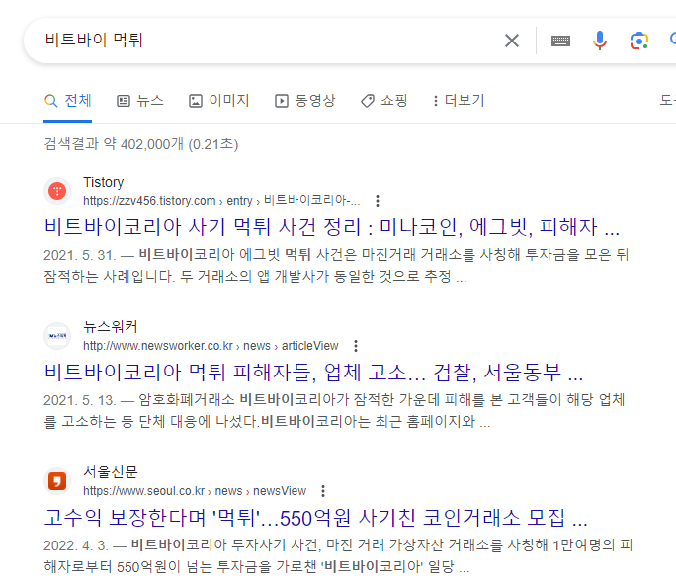Click the snippet dated 2021. 5. 31.
Image resolution: width=676 pixels, height=584 pixels.
pos(336,265)
